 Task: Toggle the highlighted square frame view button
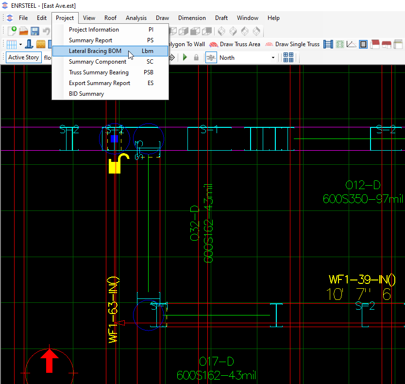point(363,44)
